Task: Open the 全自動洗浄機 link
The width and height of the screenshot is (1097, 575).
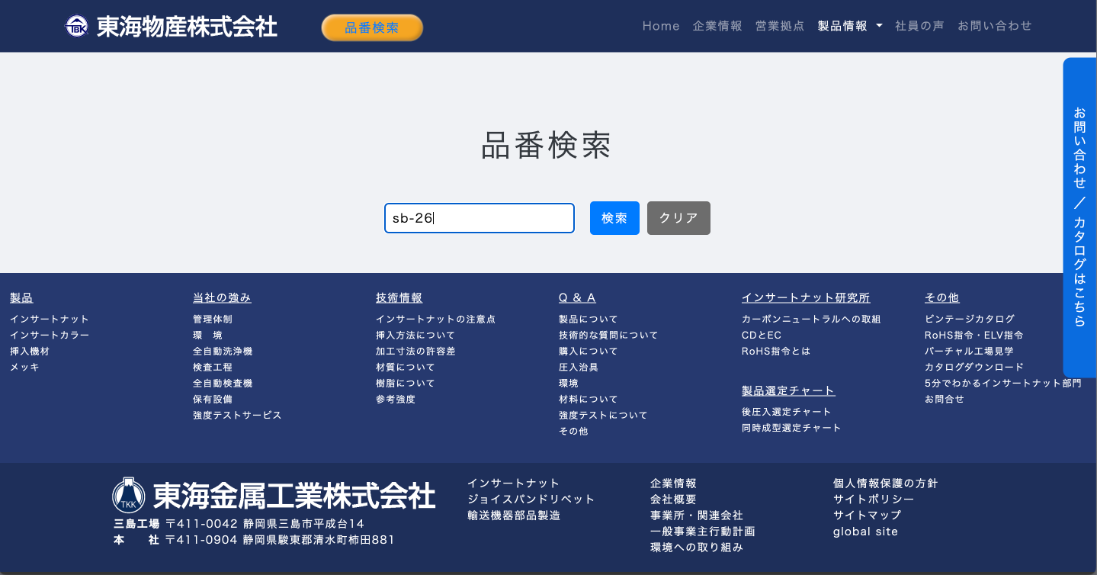Action: [223, 352]
